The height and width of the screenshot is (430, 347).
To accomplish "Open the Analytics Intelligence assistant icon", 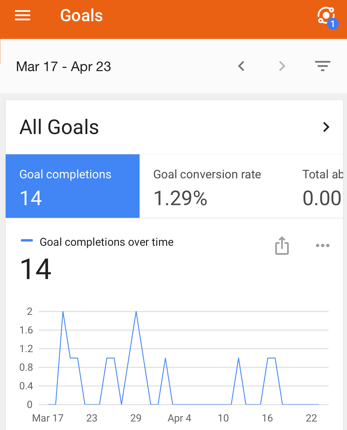I will (327, 17).
